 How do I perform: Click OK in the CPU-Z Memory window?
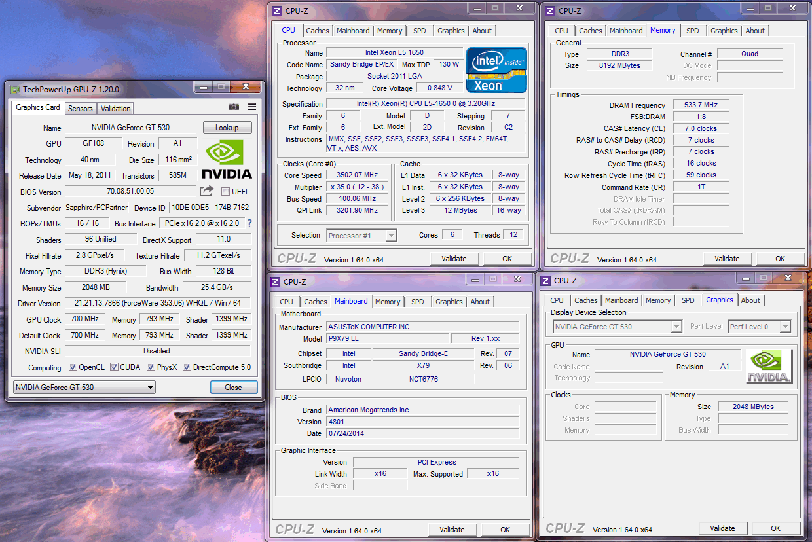click(781, 259)
